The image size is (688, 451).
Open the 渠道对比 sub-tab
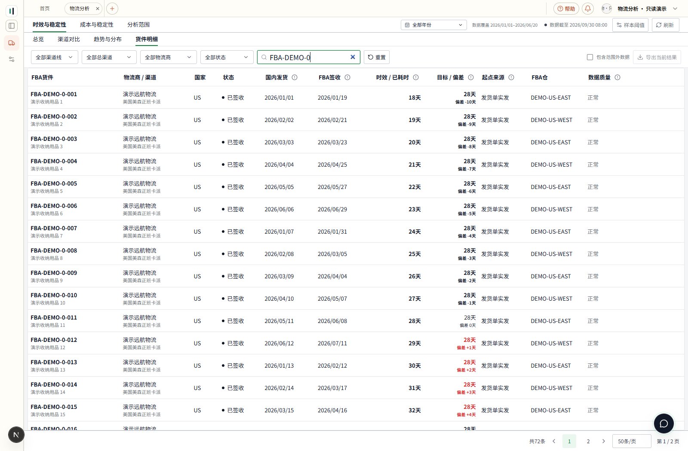(x=69, y=39)
